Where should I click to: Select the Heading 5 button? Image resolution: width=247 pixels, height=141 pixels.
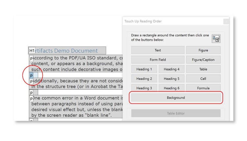172,79
